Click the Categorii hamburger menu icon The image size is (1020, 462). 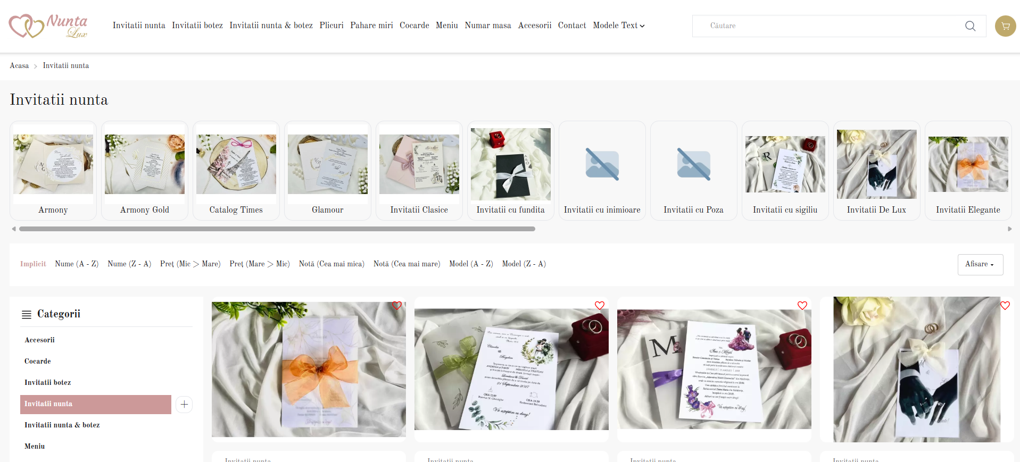(x=26, y=315)
